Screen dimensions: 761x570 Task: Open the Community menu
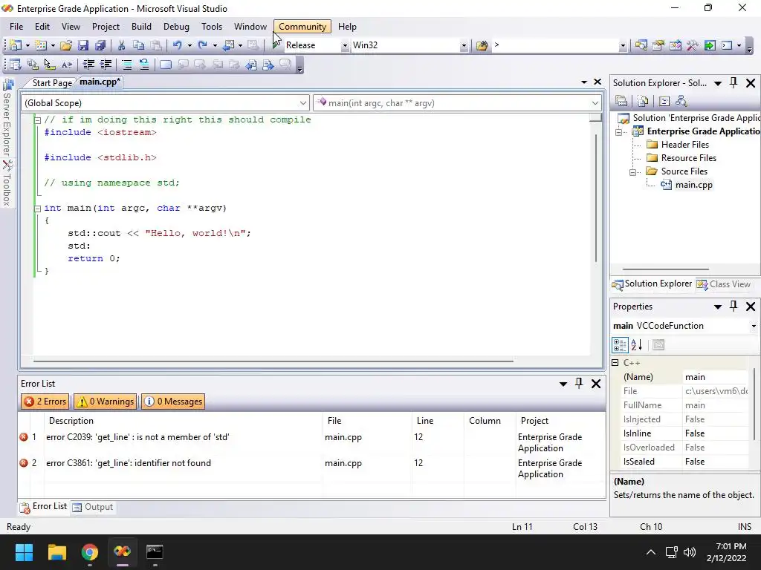(x=302, y=27)
